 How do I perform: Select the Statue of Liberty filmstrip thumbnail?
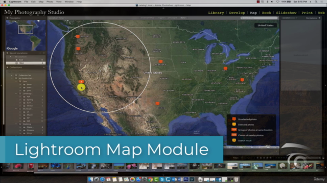pyautogui.click(x=258, y=166)
